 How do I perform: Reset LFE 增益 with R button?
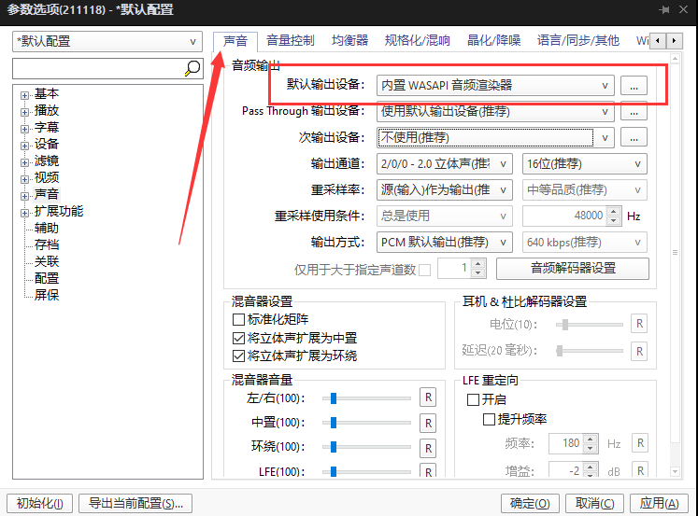pos(640,470)
